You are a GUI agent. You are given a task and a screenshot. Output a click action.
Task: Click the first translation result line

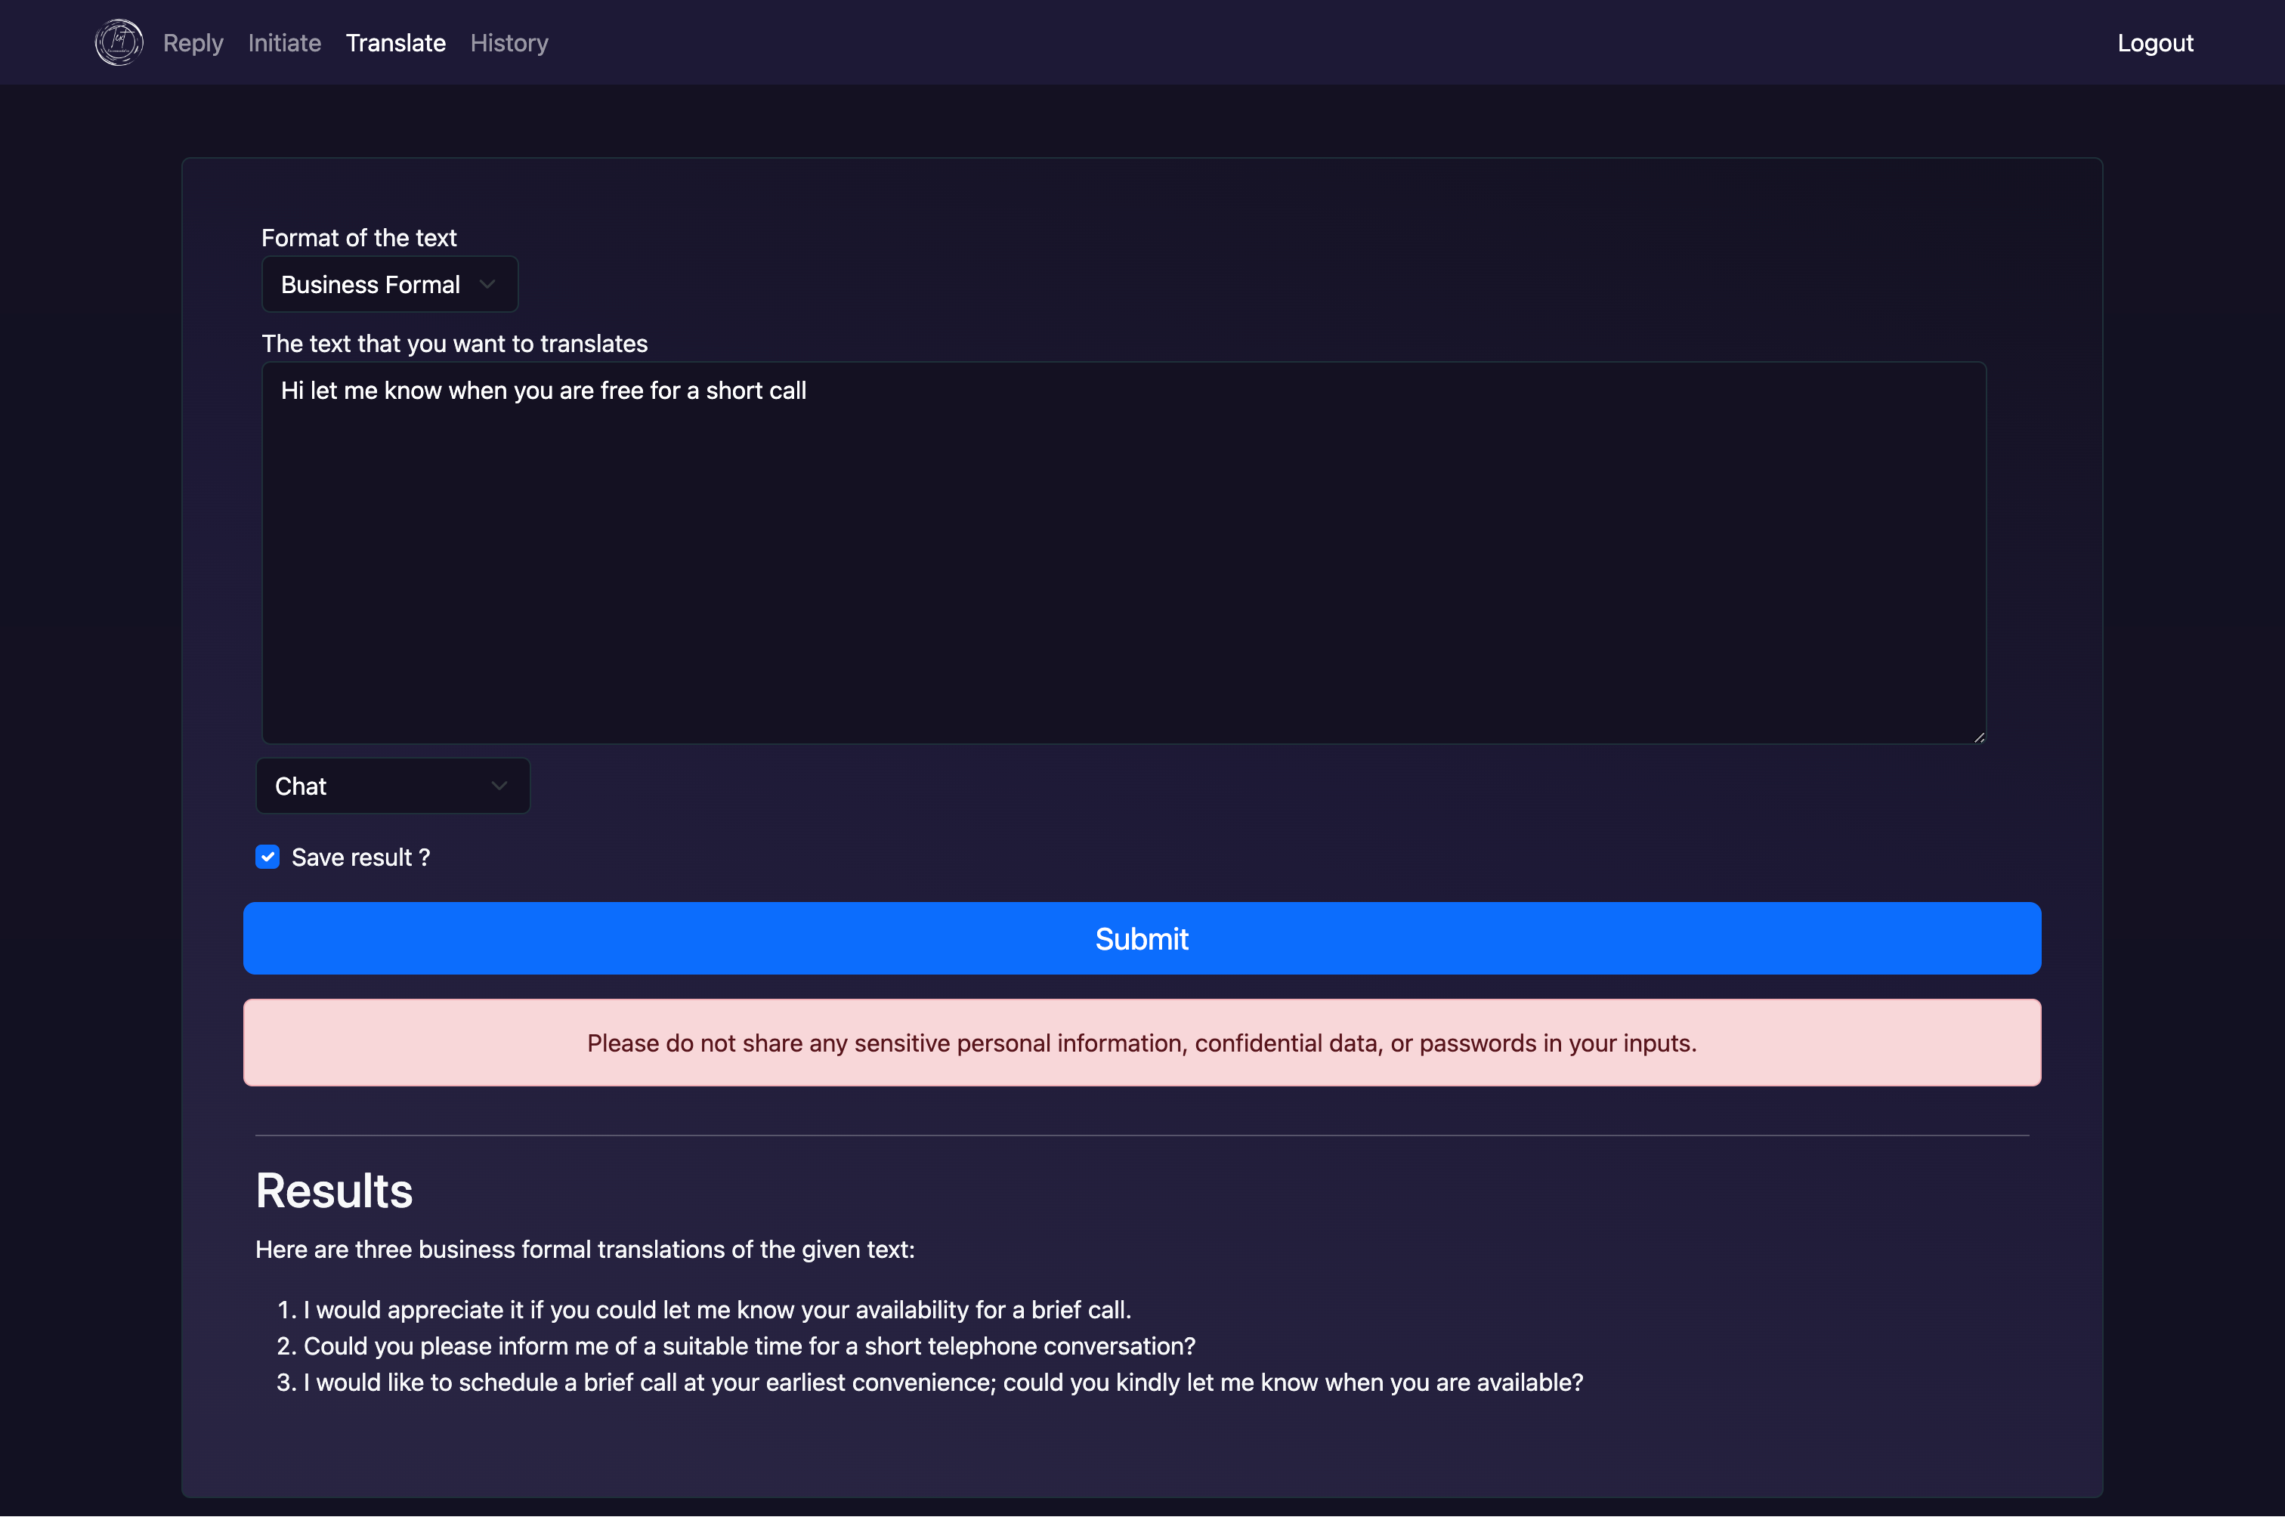pos(716,1309)
